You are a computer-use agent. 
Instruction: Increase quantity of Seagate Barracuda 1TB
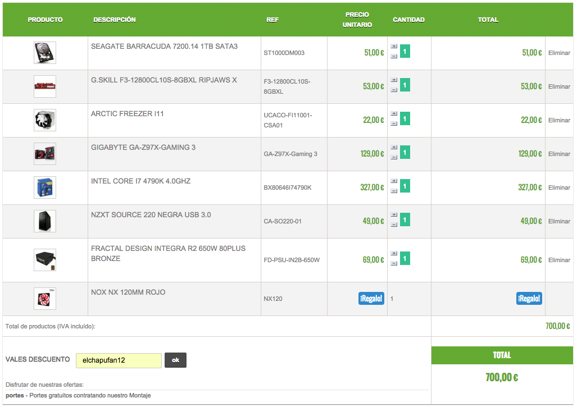pos(394,47)
